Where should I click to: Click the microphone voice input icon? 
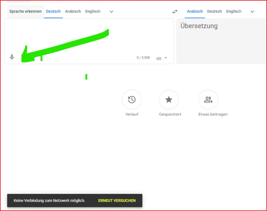tap(12, 57)
